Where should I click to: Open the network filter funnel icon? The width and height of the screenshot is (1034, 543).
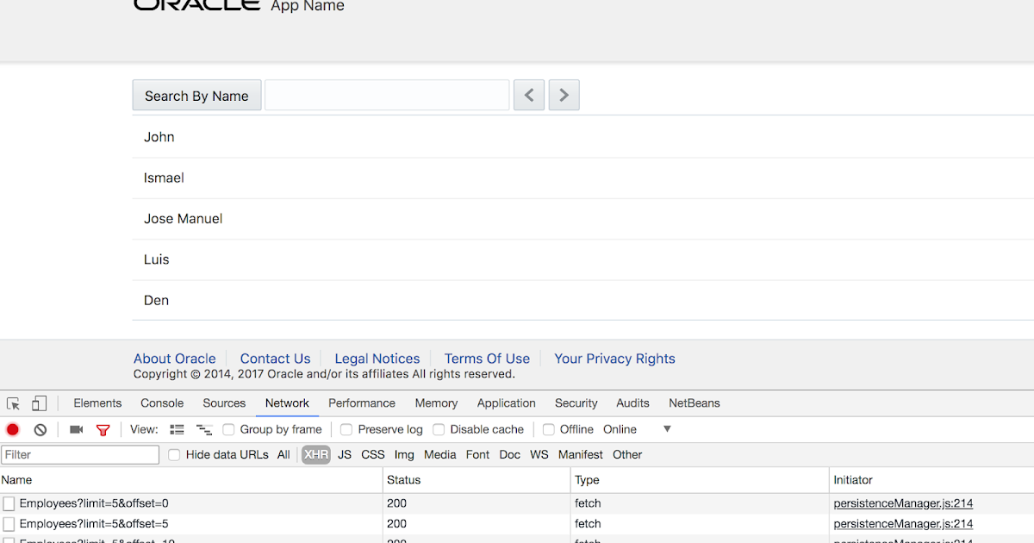103,428
